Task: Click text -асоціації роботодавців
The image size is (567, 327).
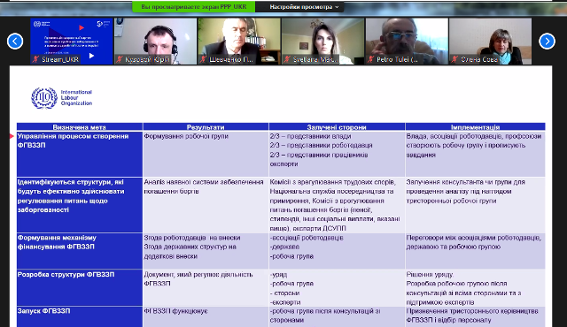Action: coord(307,238)
